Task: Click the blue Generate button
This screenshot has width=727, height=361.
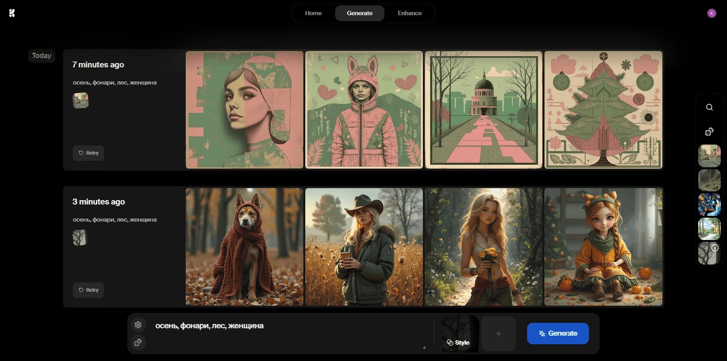Action: coord(558,333)
